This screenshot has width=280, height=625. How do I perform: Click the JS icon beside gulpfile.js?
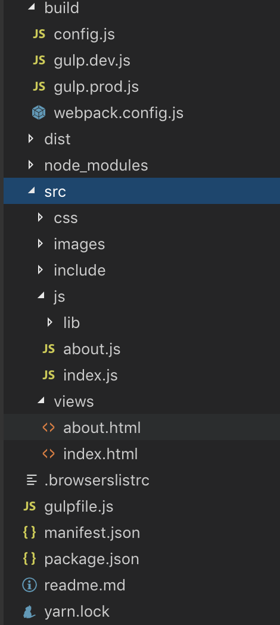pos(29,506)
